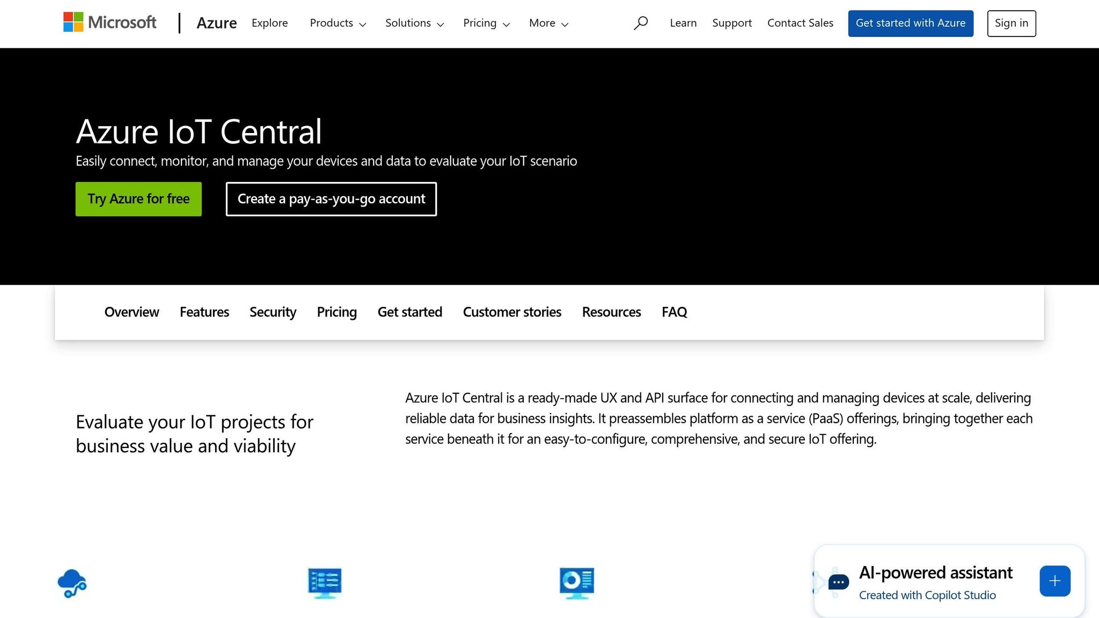Switch to the Resources tab

611,312
